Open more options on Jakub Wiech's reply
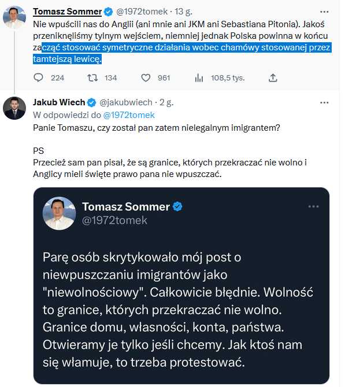Viewport: 345px width, 387px height. 324,102
